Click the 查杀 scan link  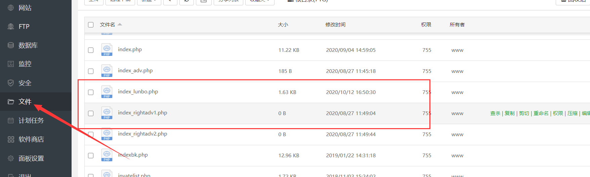[x=495, y=113]
